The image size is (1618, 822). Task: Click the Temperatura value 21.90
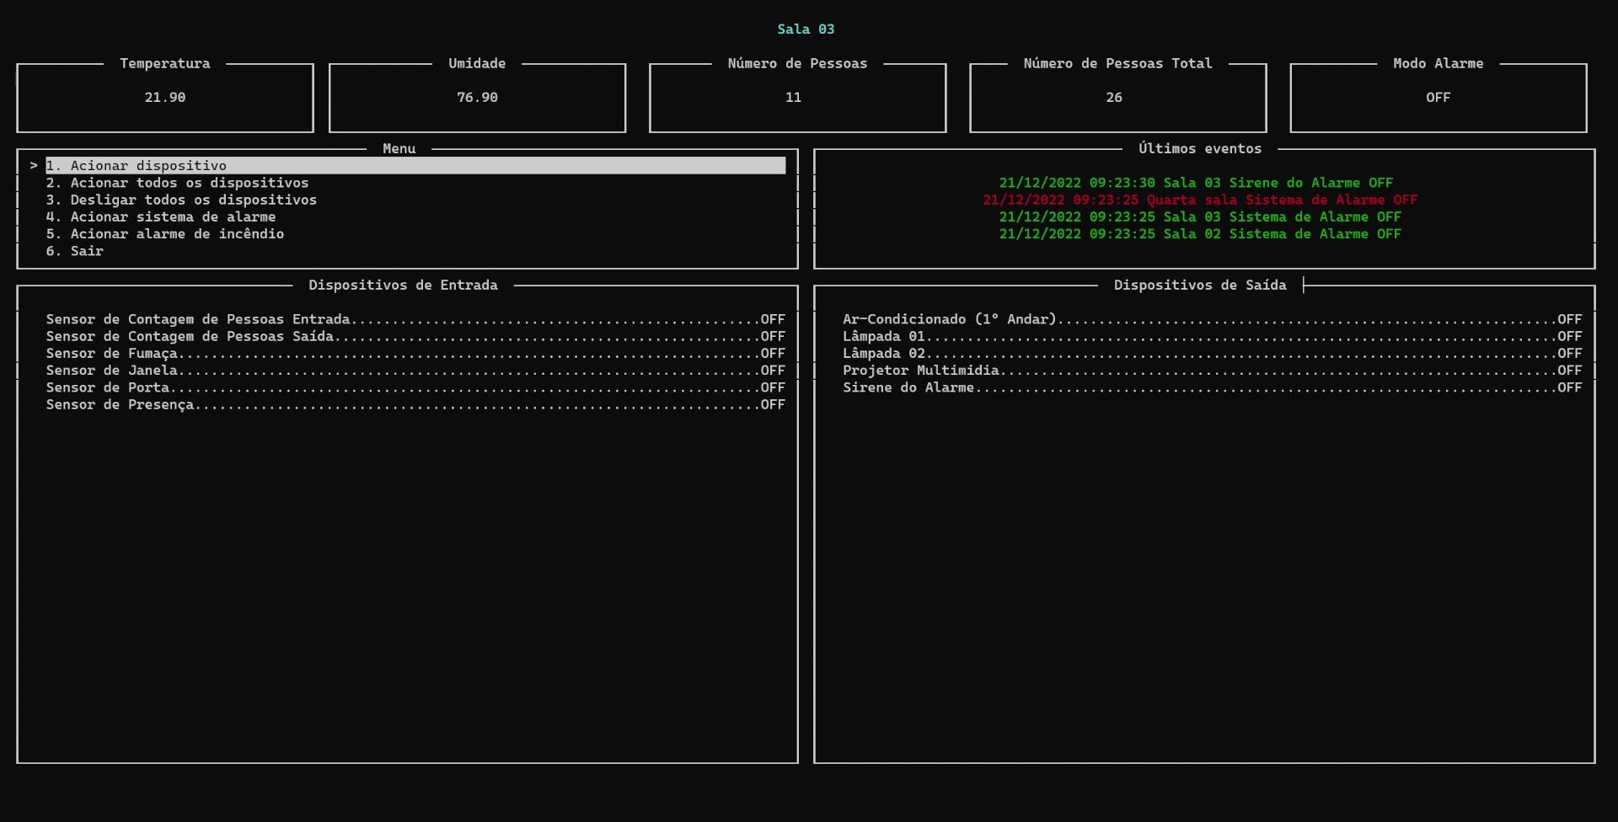(x=165, y=98)
